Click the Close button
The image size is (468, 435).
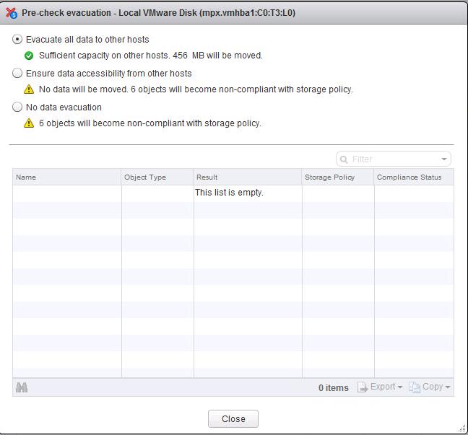point(233,419)
